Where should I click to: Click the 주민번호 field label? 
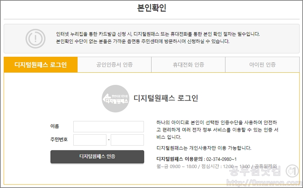(59, 139)
